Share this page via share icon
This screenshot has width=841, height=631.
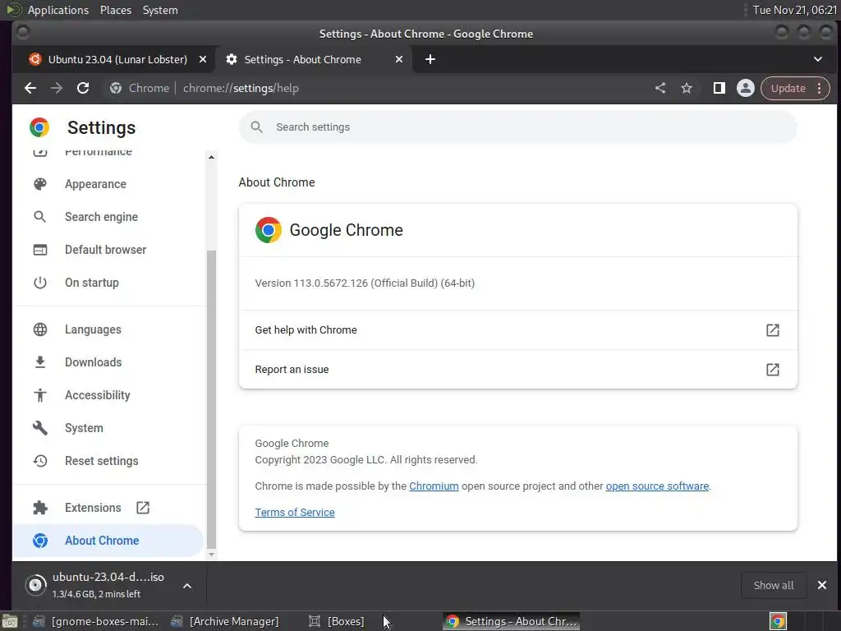pos(660,88)
